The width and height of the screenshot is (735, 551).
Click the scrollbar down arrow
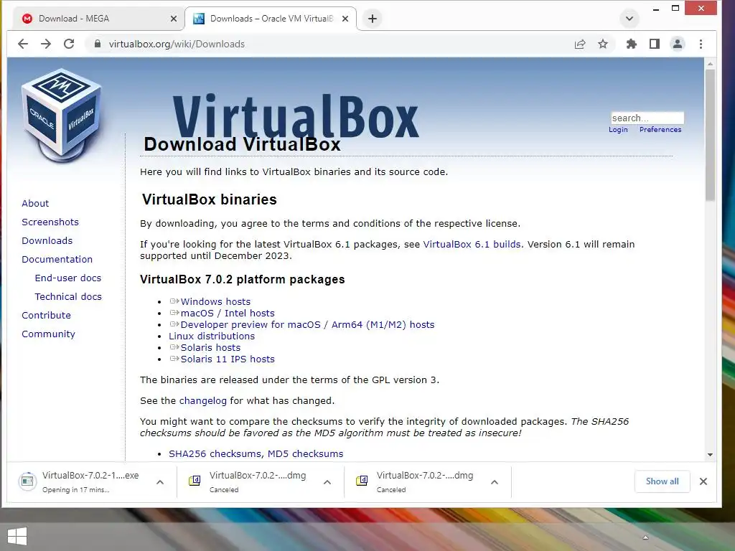point(710,454)
